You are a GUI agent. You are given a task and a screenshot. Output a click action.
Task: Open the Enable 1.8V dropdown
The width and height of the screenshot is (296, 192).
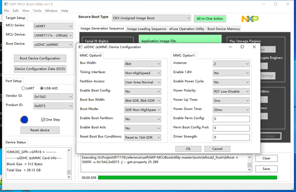(x=231, y=73)
